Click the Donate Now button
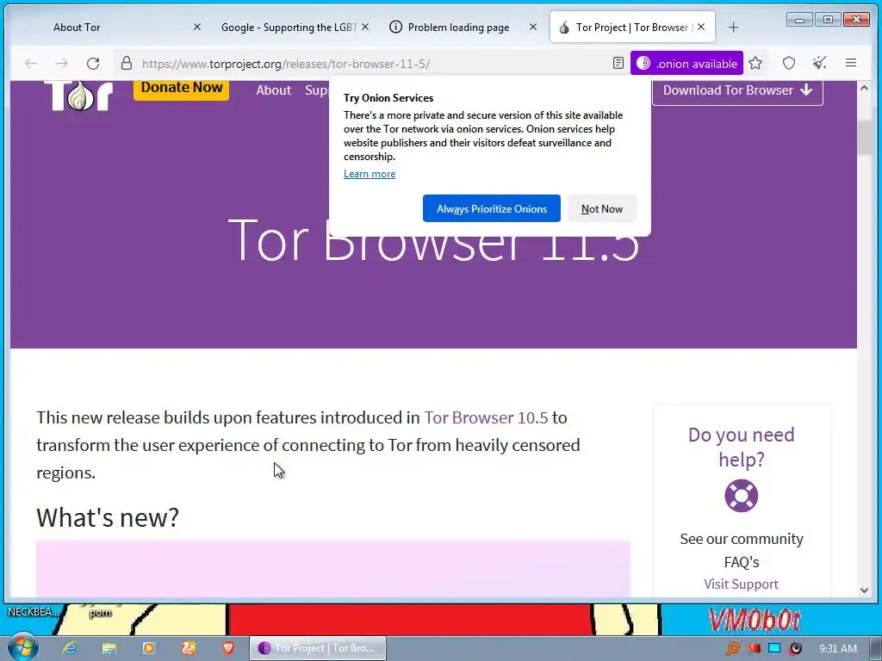 181,89
